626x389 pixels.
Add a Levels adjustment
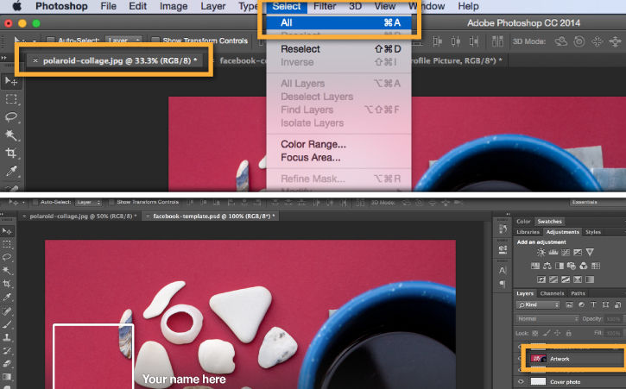tap(553, 252)
